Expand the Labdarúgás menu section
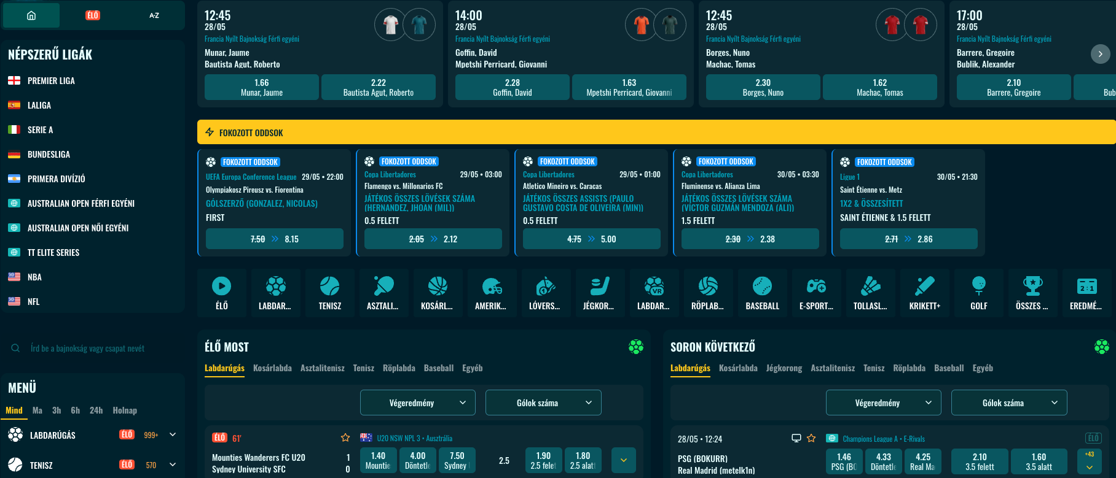Viewport: 1116px width, 478px height. 173,434
